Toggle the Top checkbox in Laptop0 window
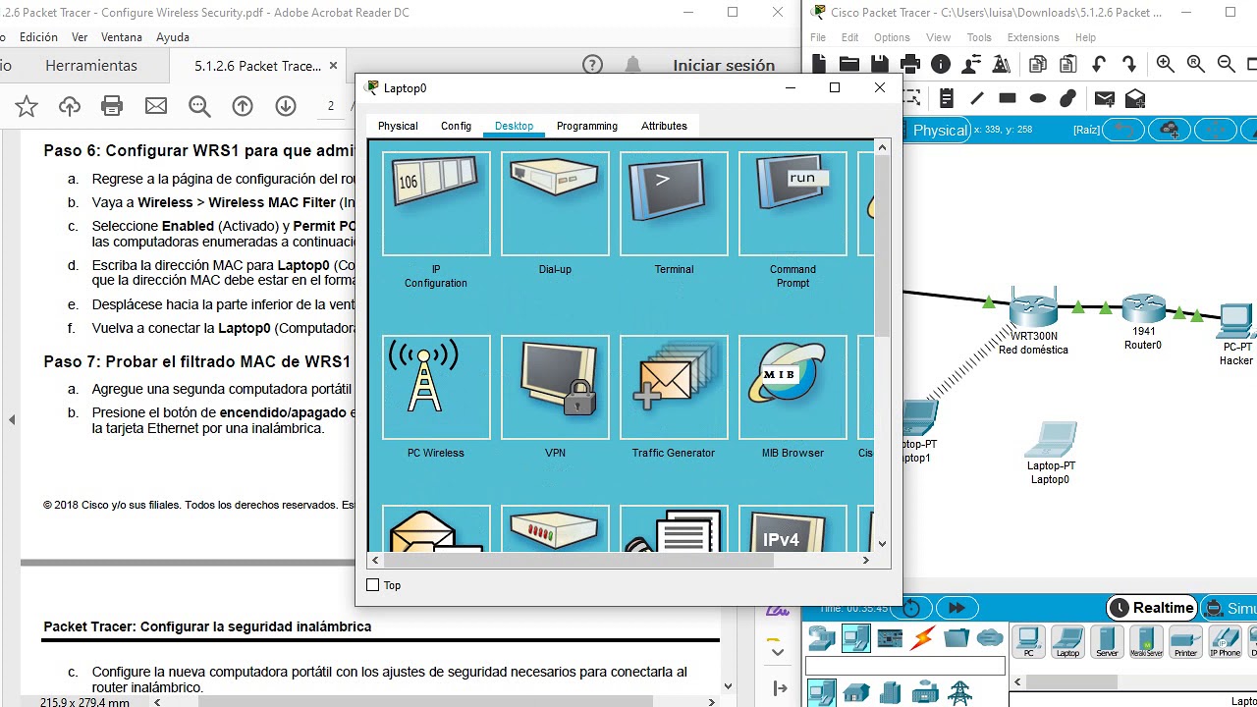 [372, 585]
